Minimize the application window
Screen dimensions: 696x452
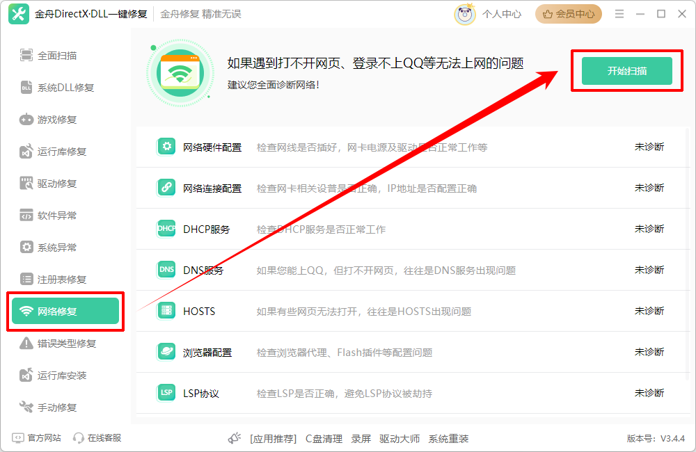click(640, 14)
